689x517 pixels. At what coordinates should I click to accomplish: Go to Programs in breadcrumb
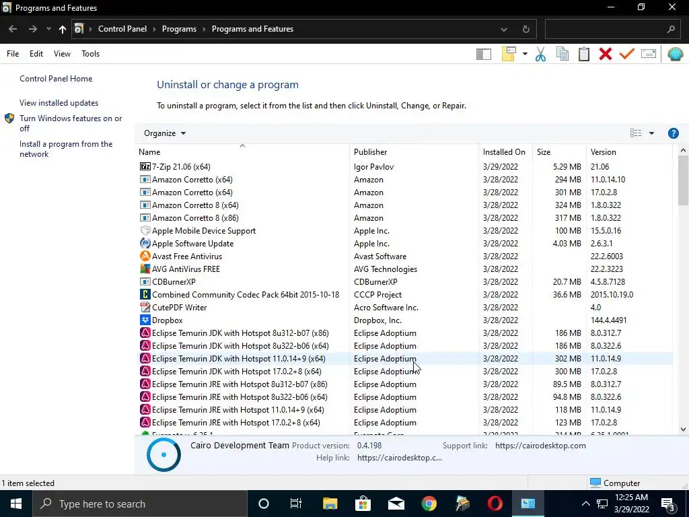point(179,29)
